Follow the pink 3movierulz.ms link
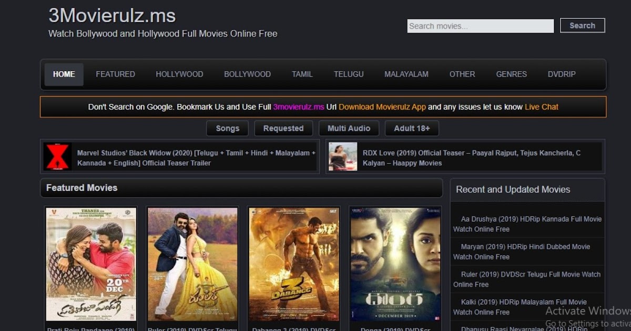 [x=299, y=107]
